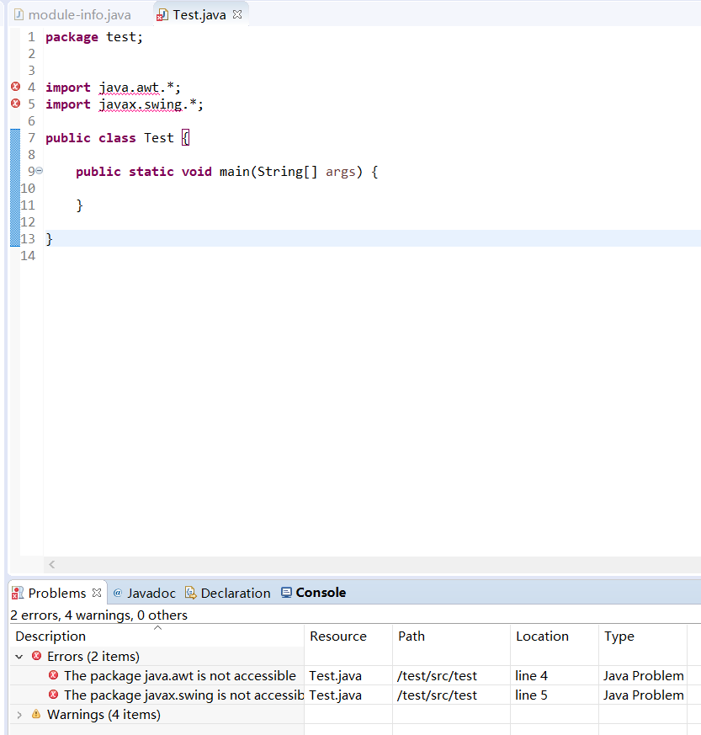Click the Declaration tab icon
This screenshot has width=701, height=735.
pyautogui.click(x=190, y=592)
